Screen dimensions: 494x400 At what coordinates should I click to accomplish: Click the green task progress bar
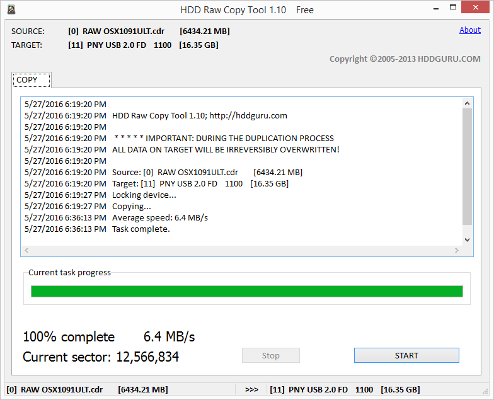(x=247, y=291)
